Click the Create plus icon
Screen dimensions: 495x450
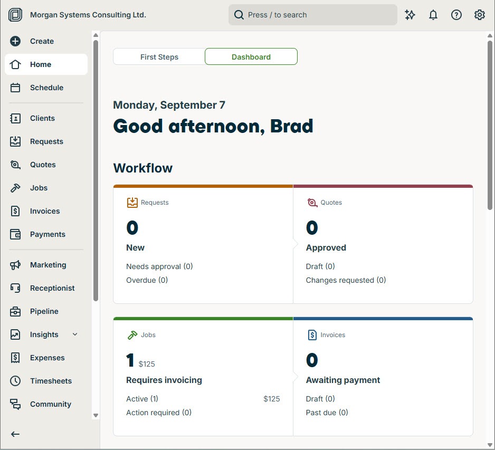click(x=15, y=41)
